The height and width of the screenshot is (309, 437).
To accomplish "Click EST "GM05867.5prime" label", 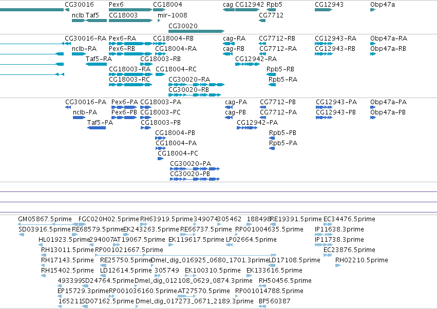I will pyautogui.click(x=45, y=219).
